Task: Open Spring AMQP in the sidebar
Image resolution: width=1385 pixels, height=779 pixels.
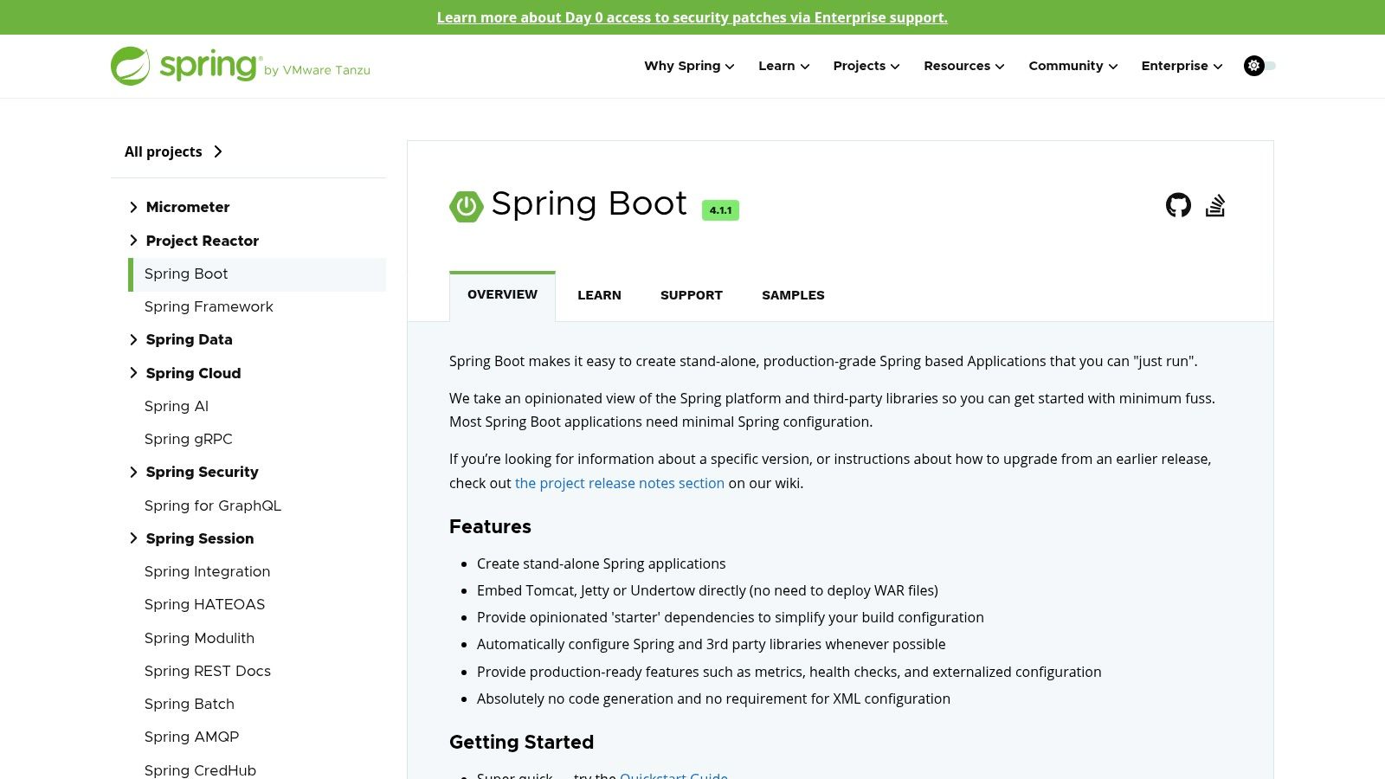Action: click(192, 737)
